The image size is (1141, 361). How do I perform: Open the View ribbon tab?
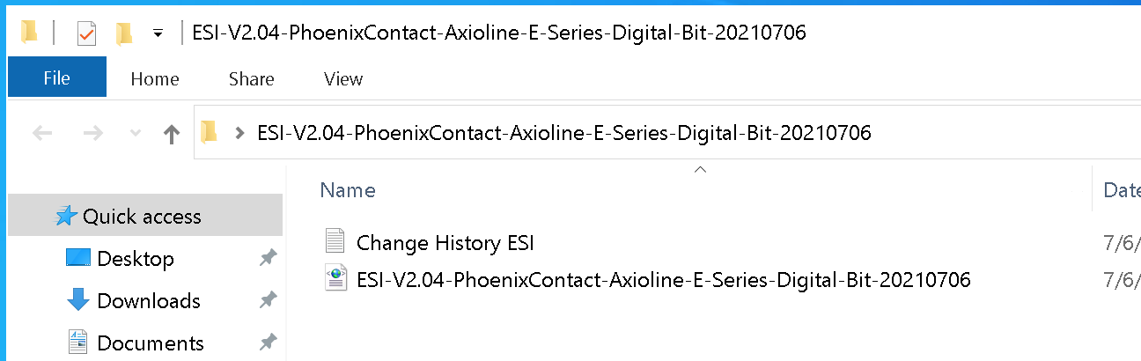point(343,78)
